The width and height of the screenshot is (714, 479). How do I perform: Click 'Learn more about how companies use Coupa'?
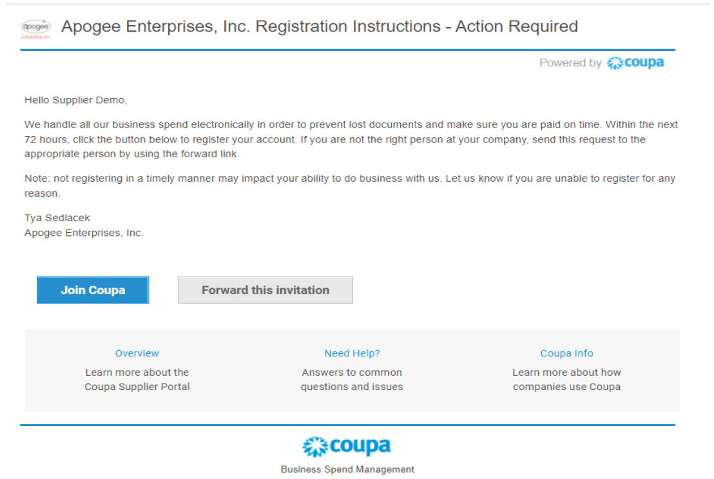click(566, 379)
